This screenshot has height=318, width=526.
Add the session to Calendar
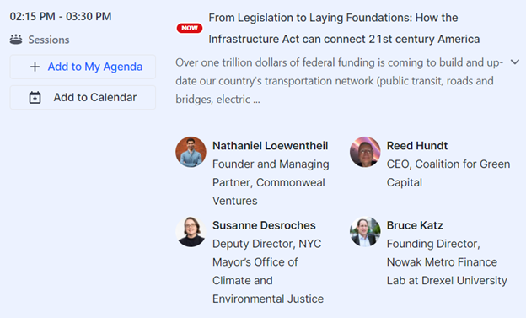pos(83,97)
